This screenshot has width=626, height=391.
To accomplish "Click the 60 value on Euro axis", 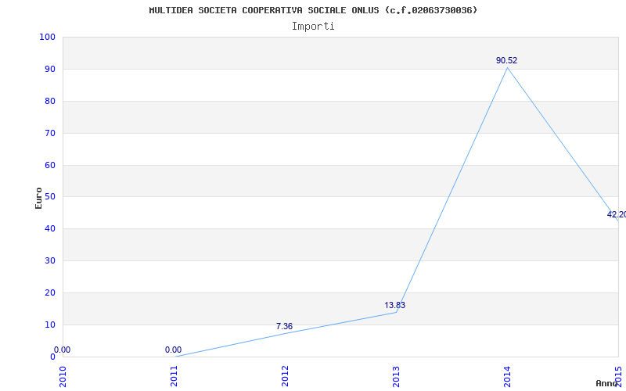I will point(50,165).
